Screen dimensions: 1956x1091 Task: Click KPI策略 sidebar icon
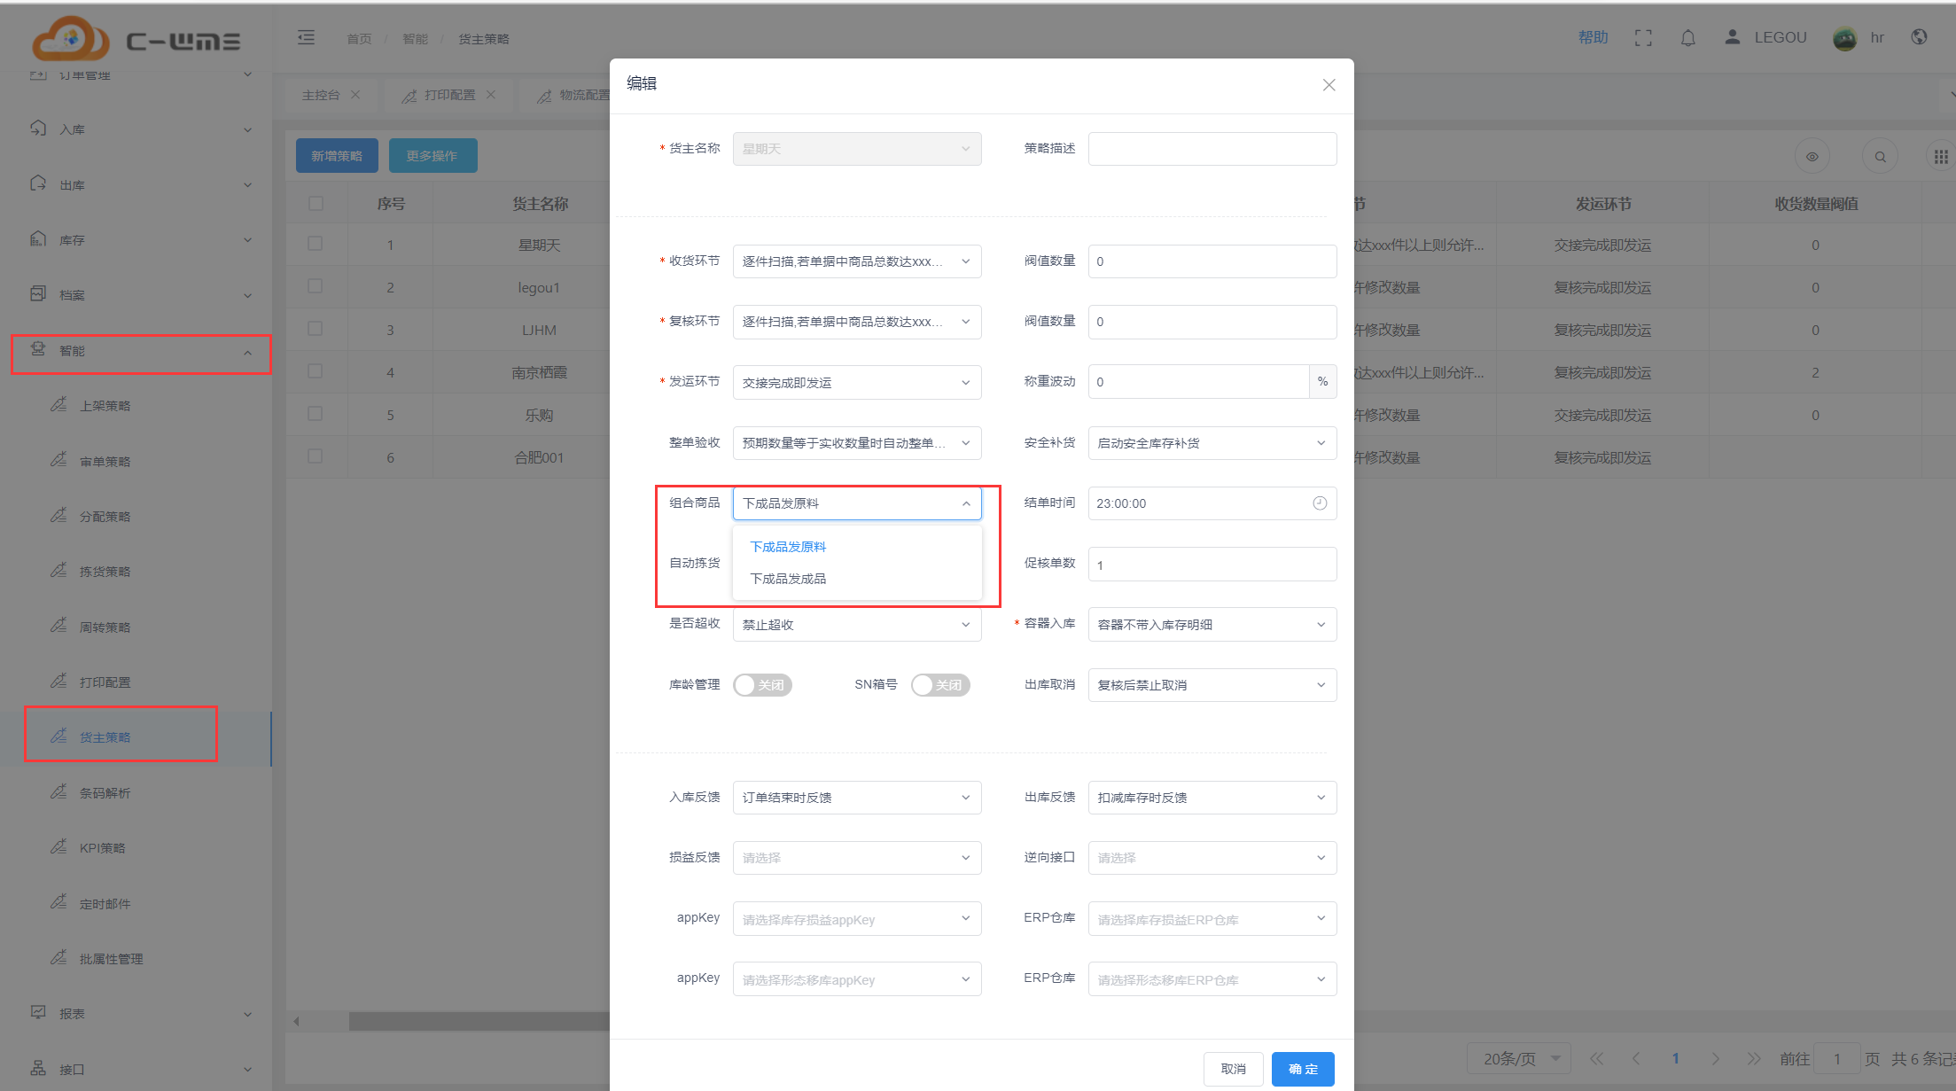58,846
